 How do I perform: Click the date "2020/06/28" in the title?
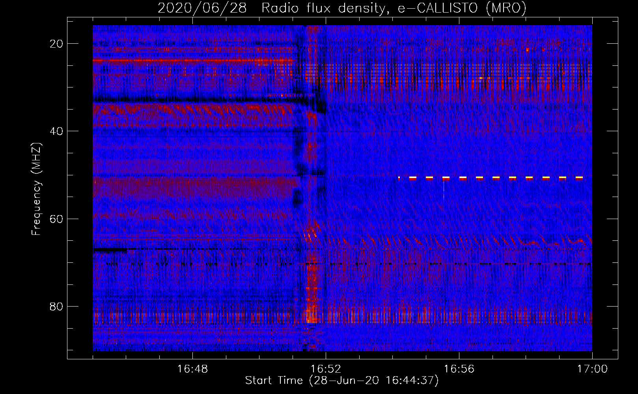click(202, 8)
